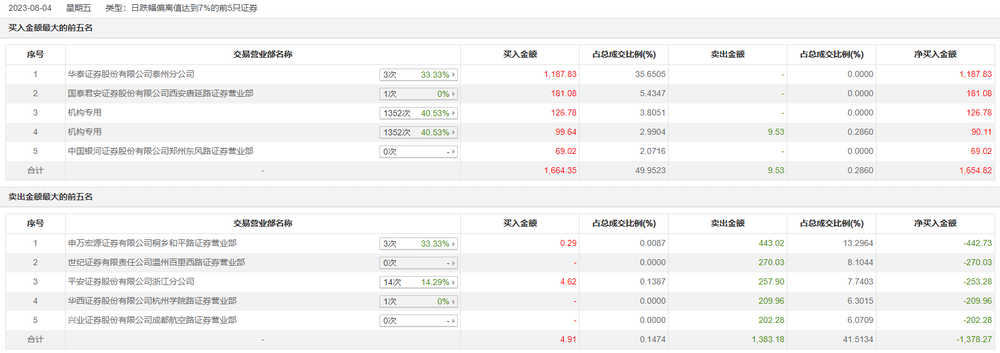1000x353 pixels.
Task: Expand the 华泰证券泰州分公司 3次 33.33% dropdown
Action: pos(418,75)
